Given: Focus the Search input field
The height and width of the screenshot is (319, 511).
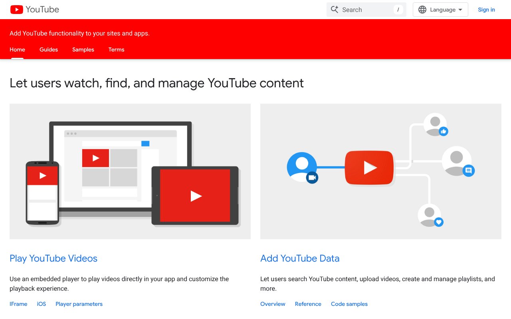Looking at the screenshot, I should (365, 10).
